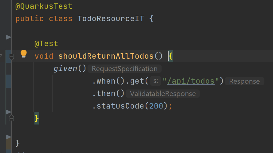This screenshot has height=153, width=273.
Task: Click the highlighted opening brace of the method
Action: click(171, 56)
